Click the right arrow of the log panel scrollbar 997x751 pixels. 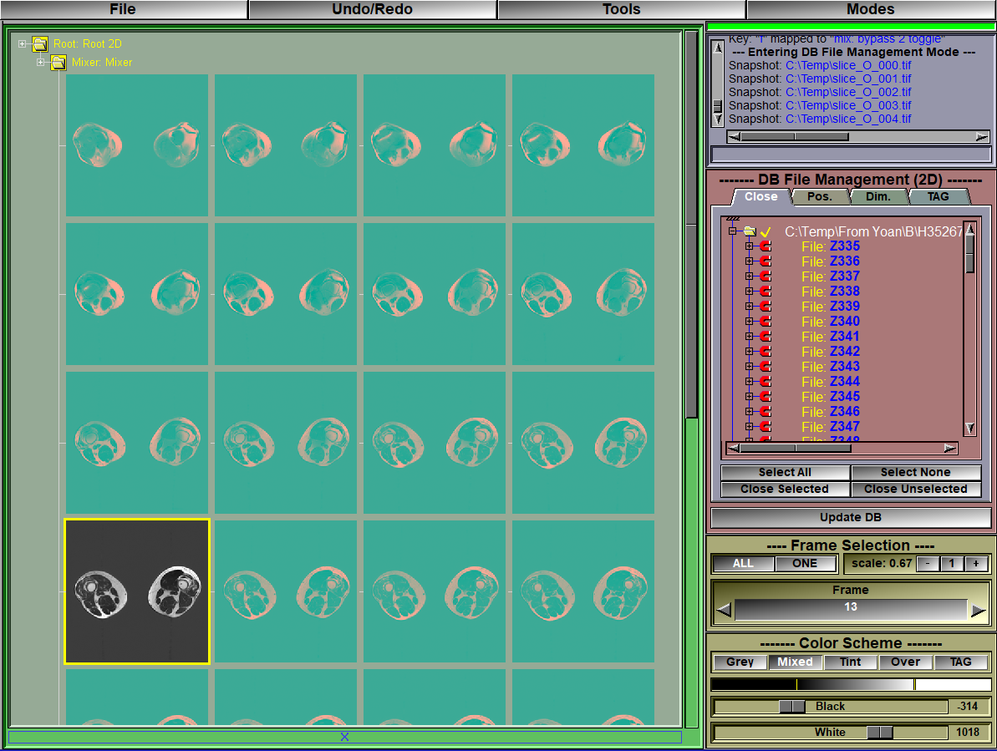tap(982, 137)
